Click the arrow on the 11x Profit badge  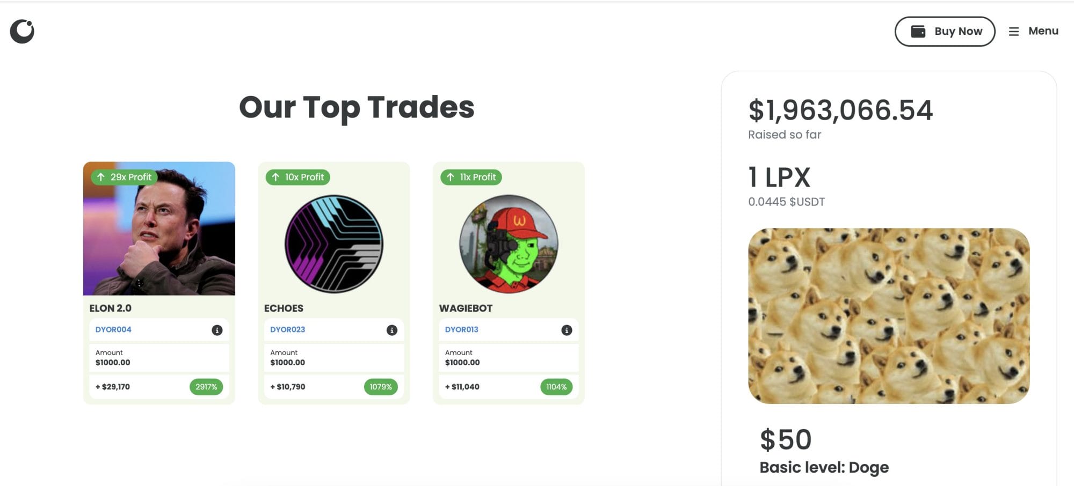tap(450, 177)
